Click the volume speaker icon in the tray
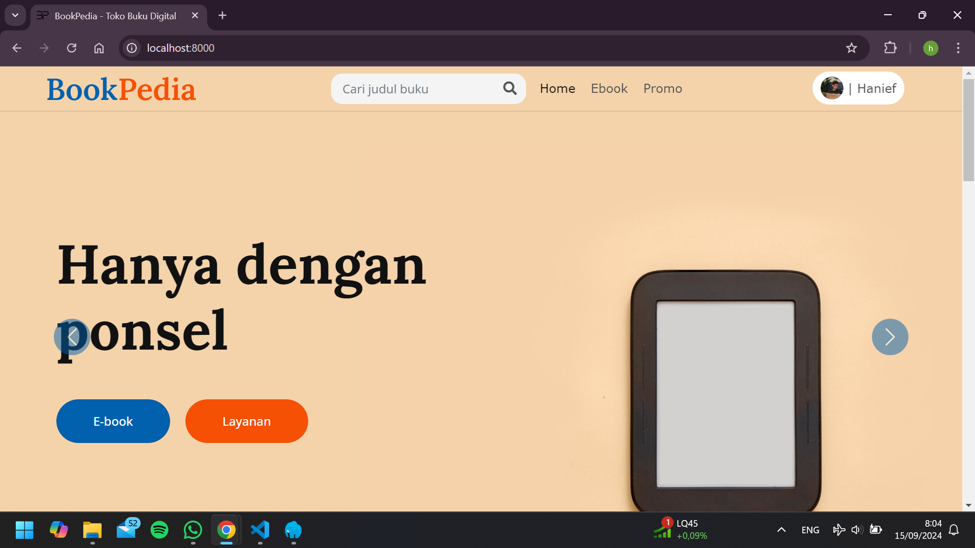The image size is (975, 548). 857,529
